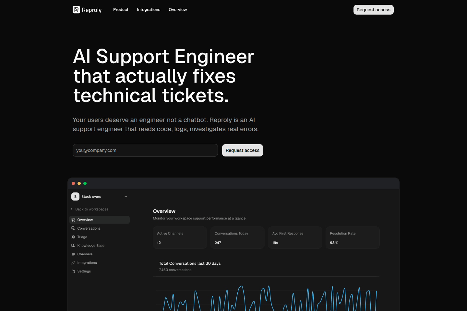The image size is (467, 311).
Task: Go to the Overview nav link
Action: tap(178, 10)
